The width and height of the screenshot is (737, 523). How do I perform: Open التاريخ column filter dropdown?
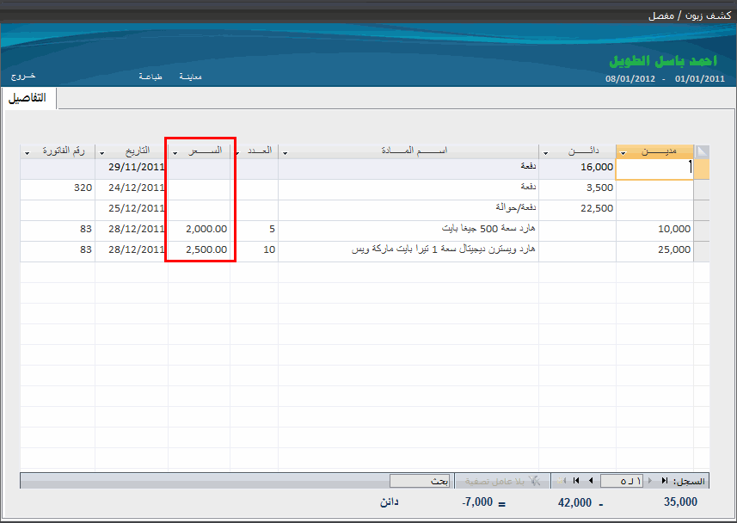pos(102,153)
